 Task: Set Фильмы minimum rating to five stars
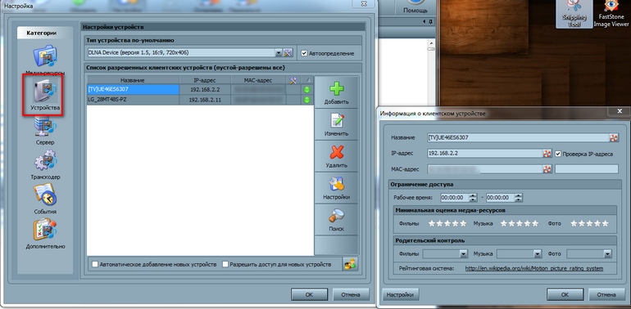(463, 223)
